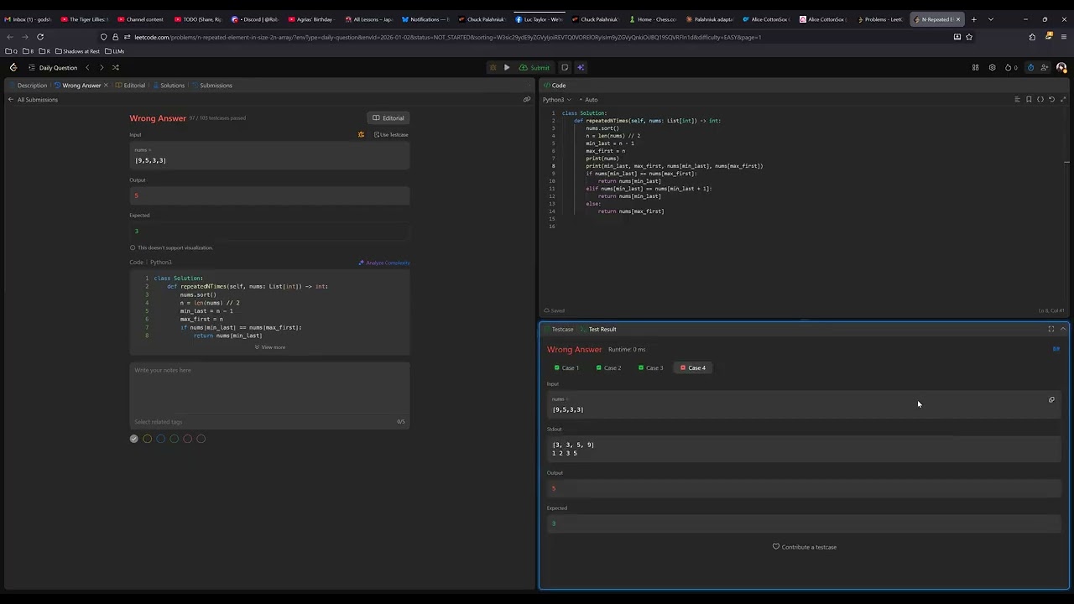Select the yellow note color swatch
The image size is (1074, 604).
tap(148, 439)
